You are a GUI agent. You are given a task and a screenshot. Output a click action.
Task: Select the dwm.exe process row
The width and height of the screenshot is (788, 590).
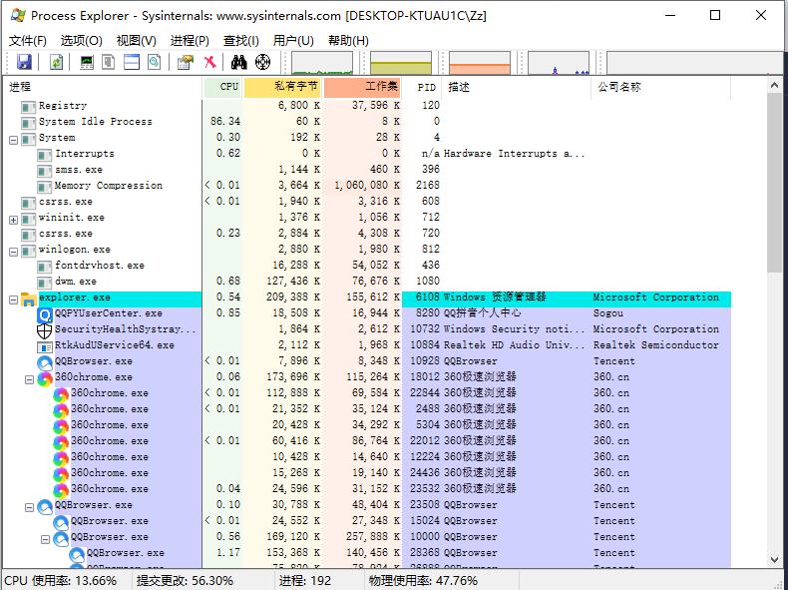(366, 282)
